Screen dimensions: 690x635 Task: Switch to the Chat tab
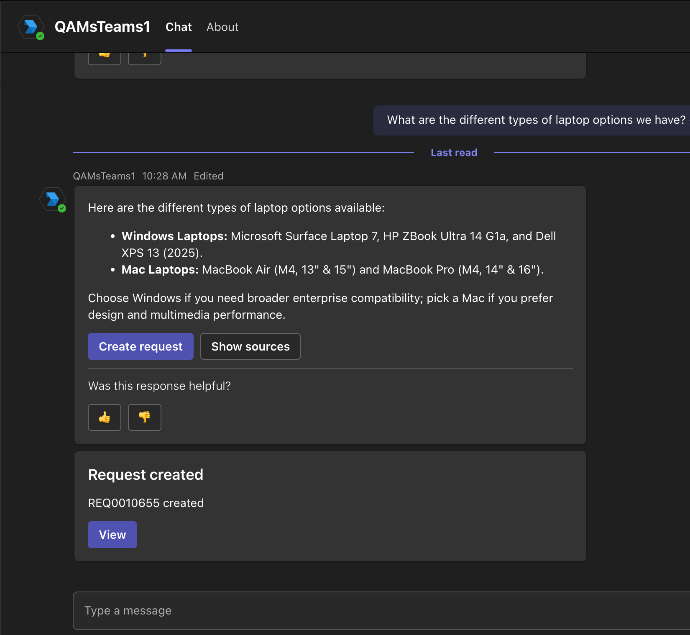tap(179, 27)
